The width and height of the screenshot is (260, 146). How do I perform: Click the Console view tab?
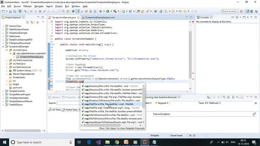tap(204, 17)
